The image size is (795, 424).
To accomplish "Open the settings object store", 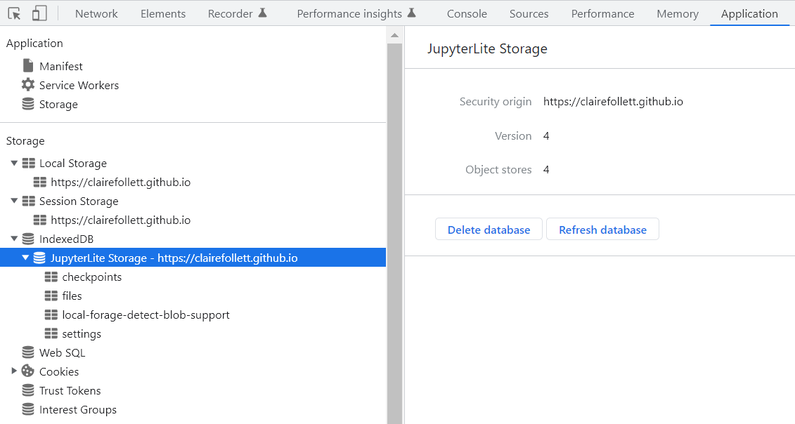I will click(x=82, y=333).
